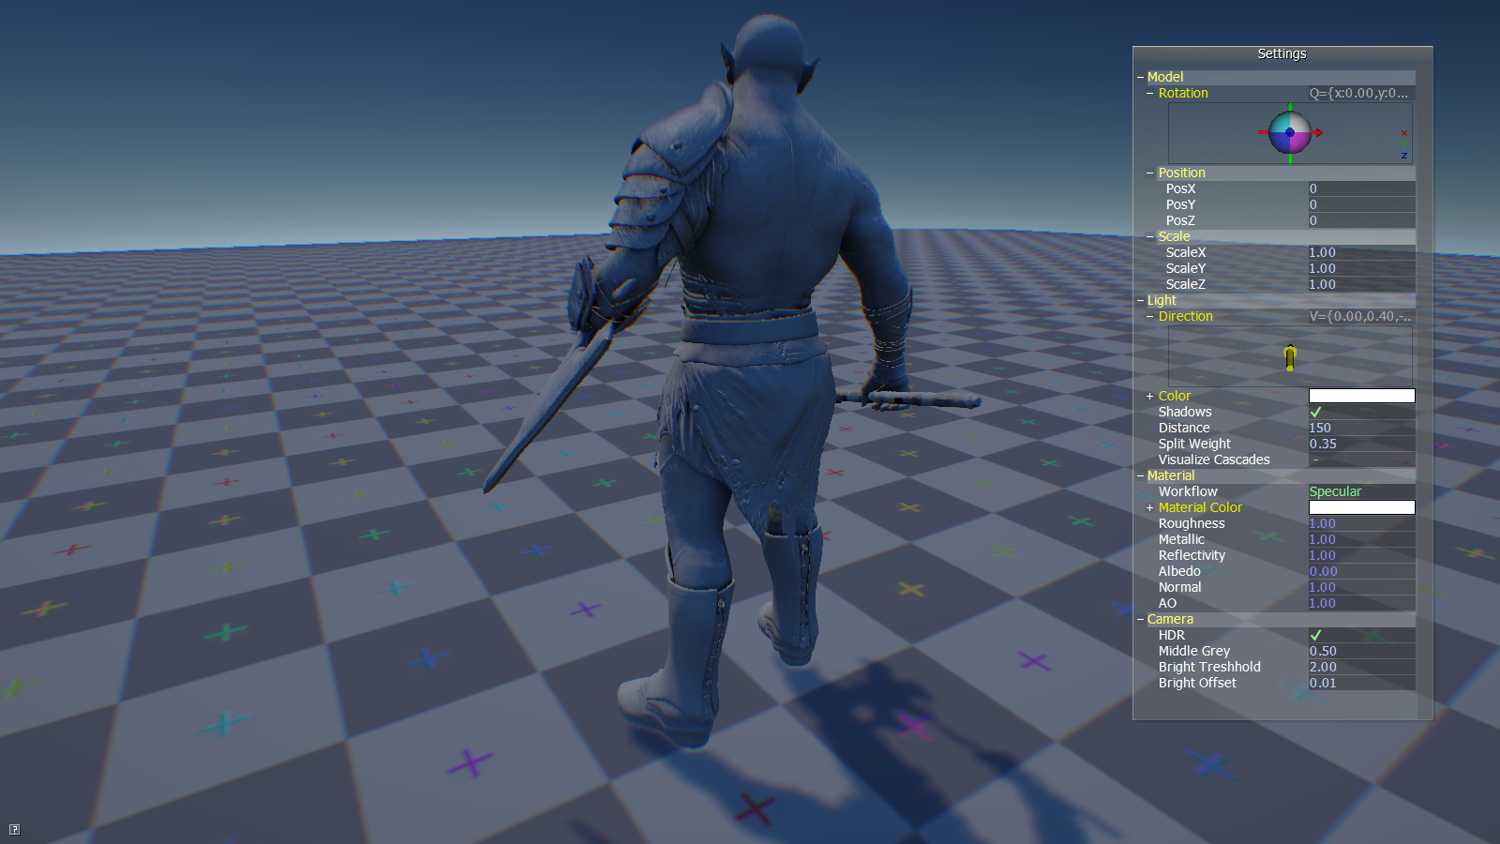Click the light Color white swatch
Viewport: 1500px width, 844px height.
point(1361,396)
